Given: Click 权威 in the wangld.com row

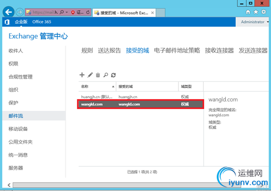Looking at the screenshot, I should 185,104.
